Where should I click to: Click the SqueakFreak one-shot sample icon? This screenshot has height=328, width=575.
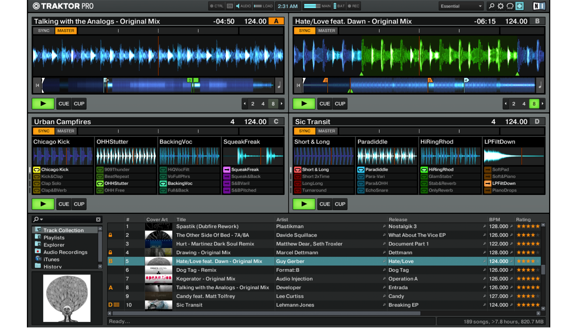pyautogui.click(x=227, y=170)
